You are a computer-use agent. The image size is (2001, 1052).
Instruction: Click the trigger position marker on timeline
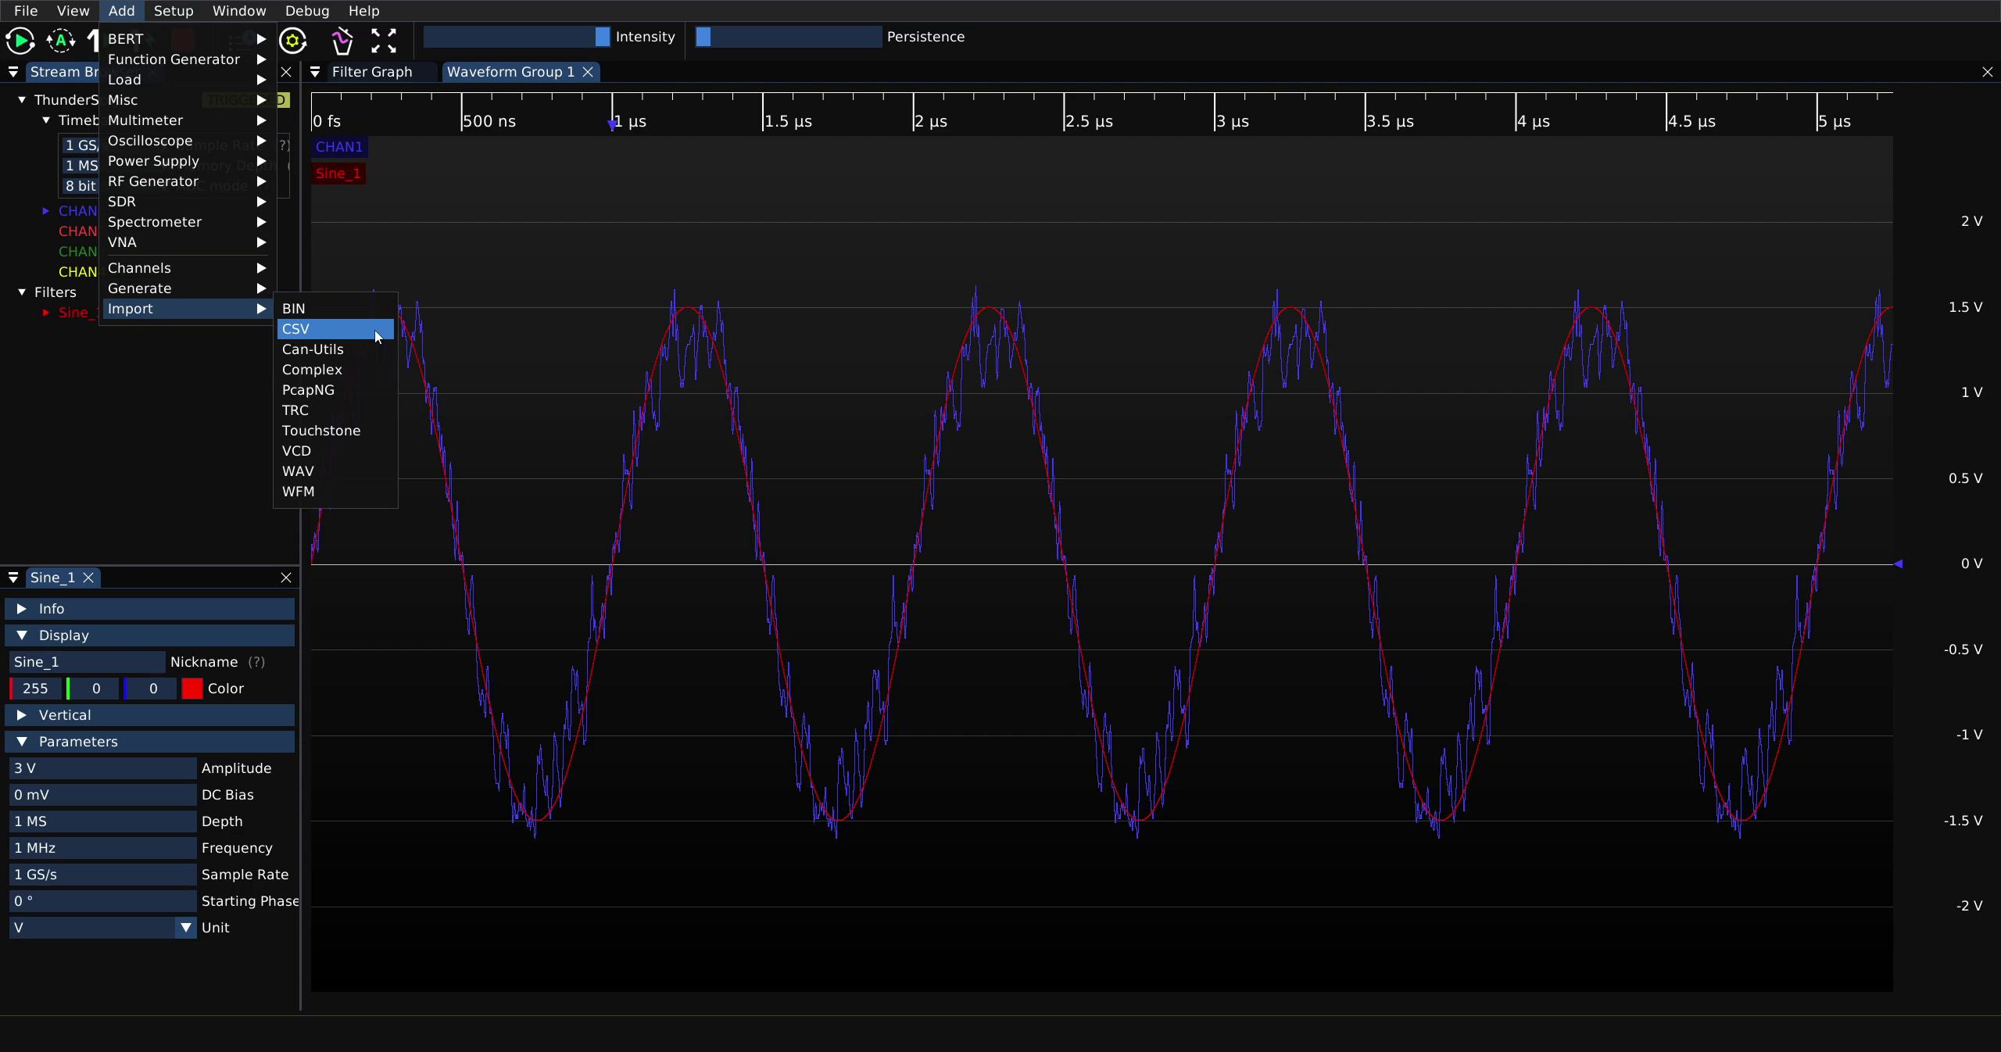tap(612, 125)
